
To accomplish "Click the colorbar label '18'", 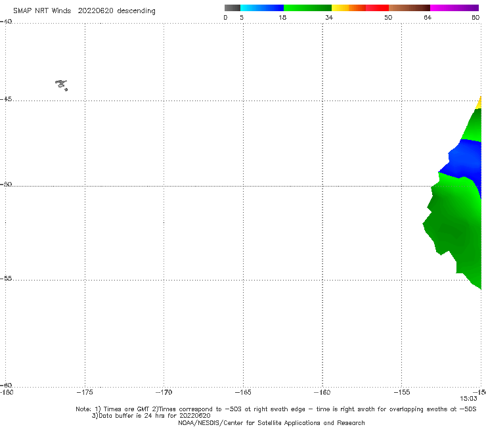I will pyautogui.click(x=282, y=17).
